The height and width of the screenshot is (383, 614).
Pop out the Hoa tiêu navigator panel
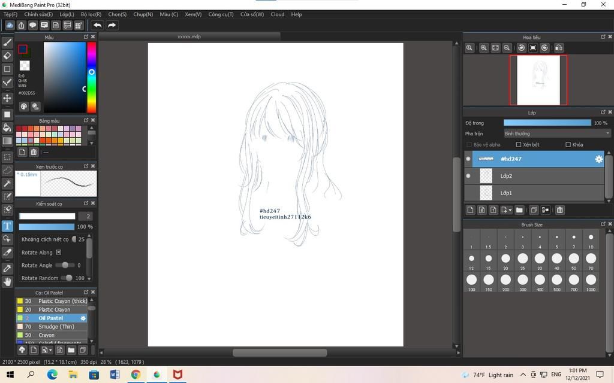coord(603,37)
